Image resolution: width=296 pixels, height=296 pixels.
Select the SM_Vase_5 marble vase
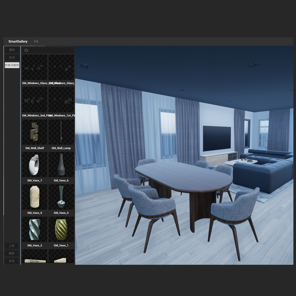pos(35,197)
